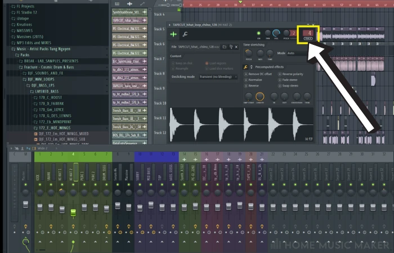Click the mixer waveform view icon

point(28,148)
